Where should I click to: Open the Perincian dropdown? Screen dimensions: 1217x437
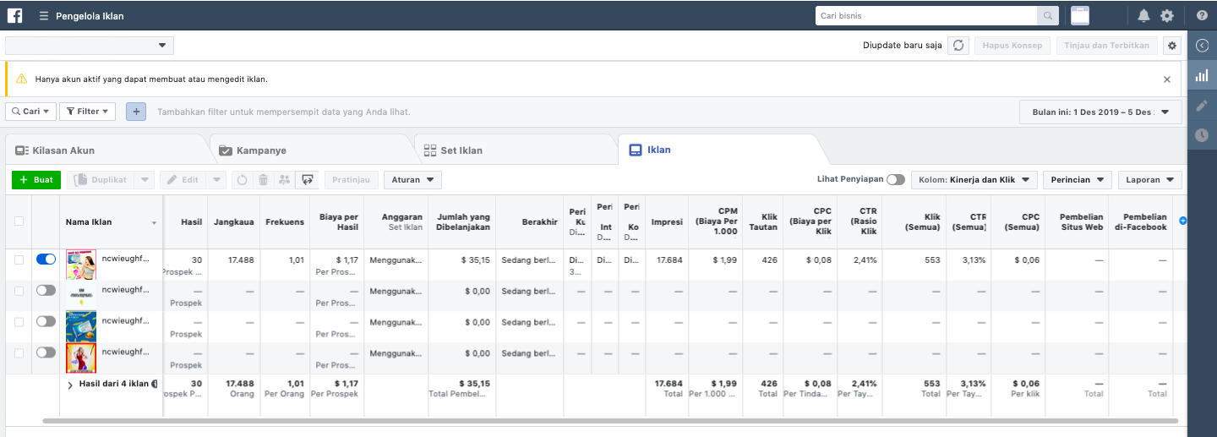click(x=1077, y=180)
